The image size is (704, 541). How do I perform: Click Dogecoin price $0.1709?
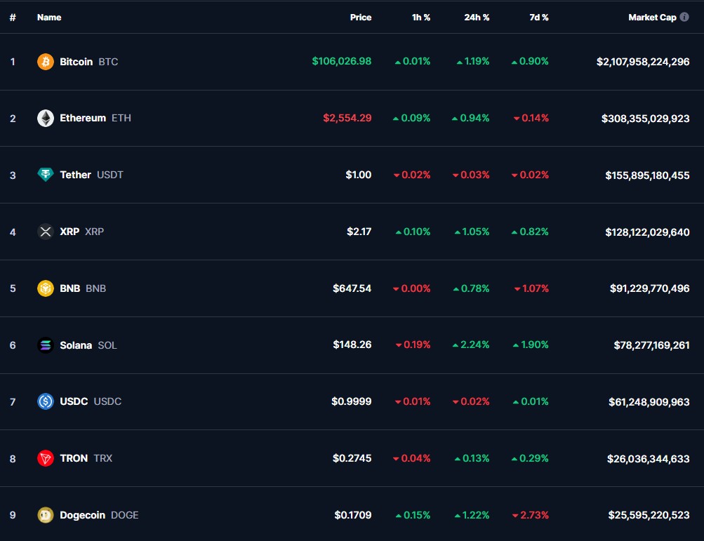(353, 515)
